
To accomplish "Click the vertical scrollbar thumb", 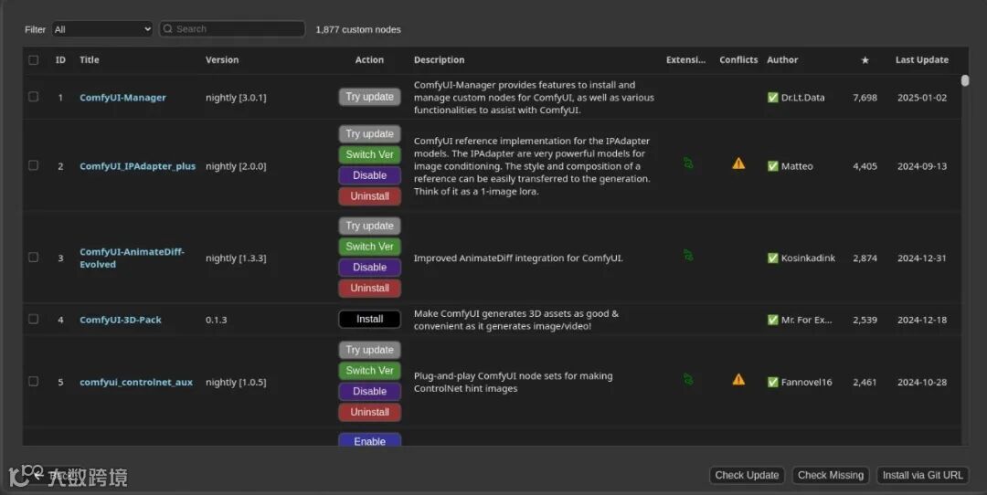I will (965, 80).
